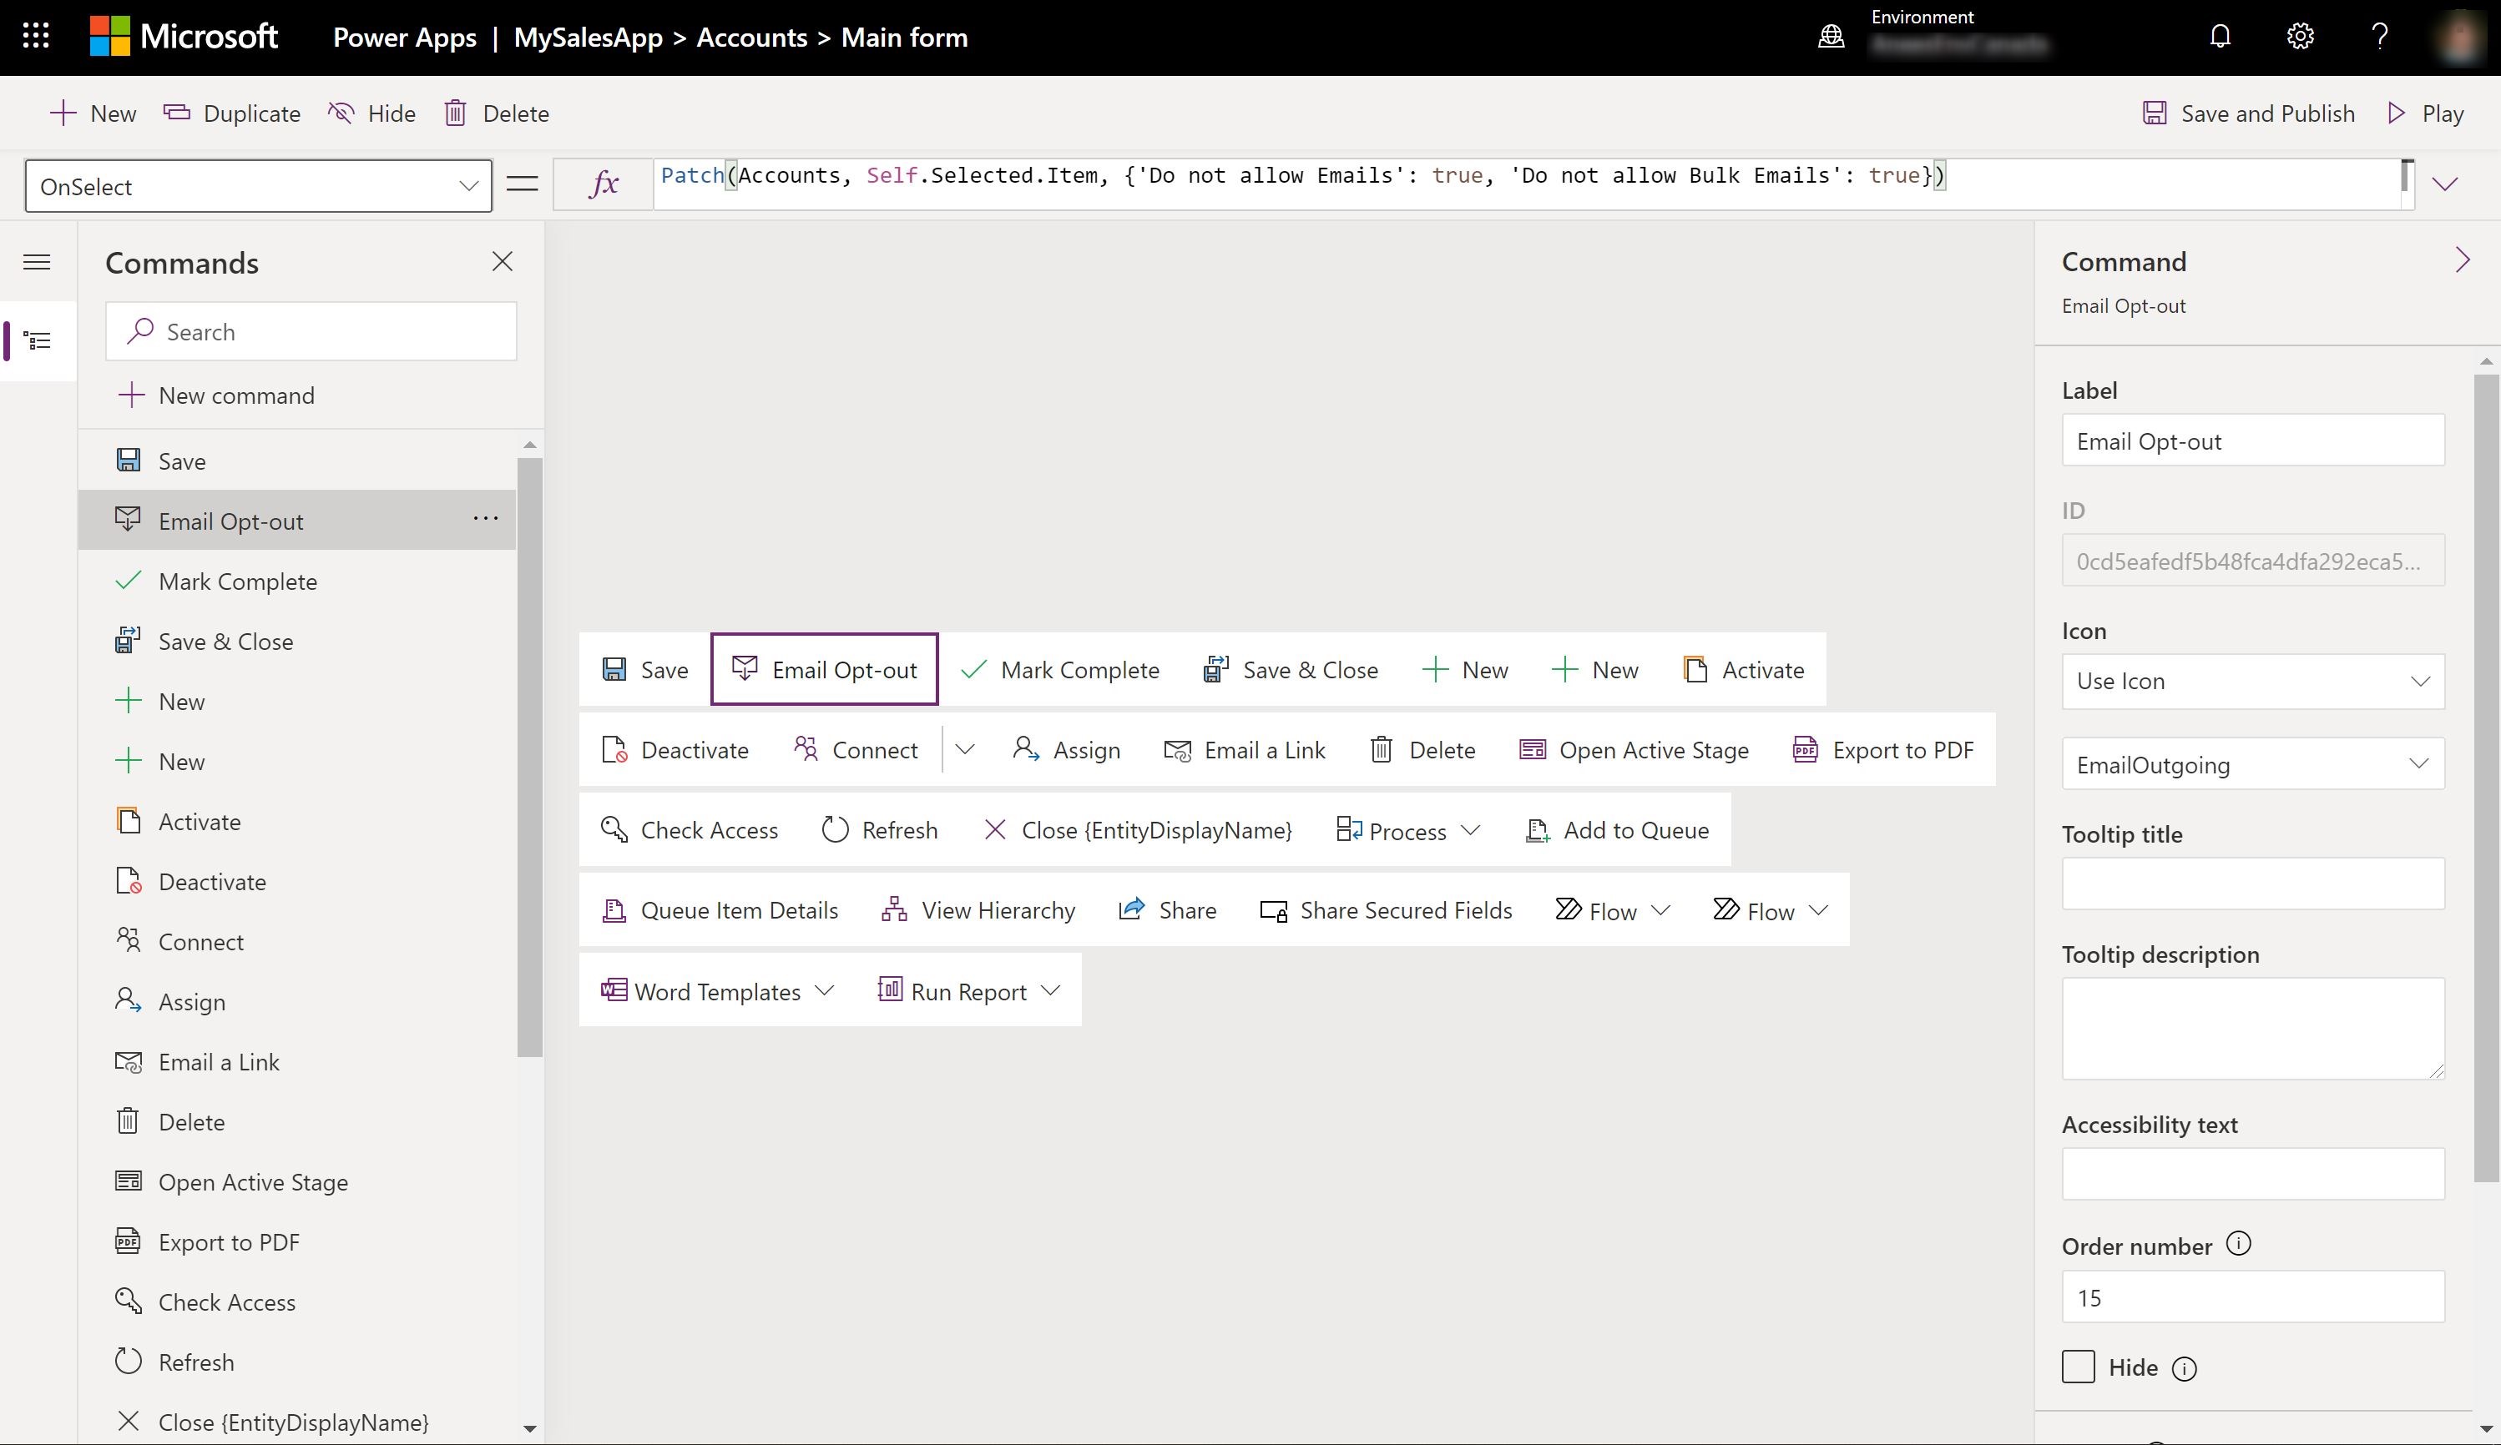The width and height of the screenshot is (2501, 1445).
Task: Click Share on the canvas command bar
Action: click(x=1167, y=909)
